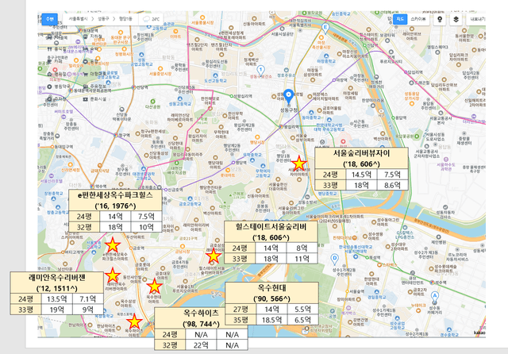Select the e편한세상옥수파크힐스 table title text
Screen dimensions: 508x354
pyautogui.click(x=115, y=195)
